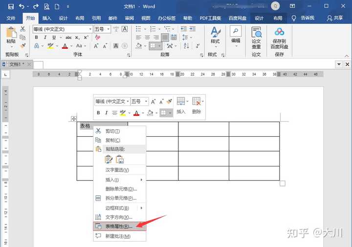Choose 表格属性(R) in context menu
Viewport: 352px width, 247px height.
point(120,226)
